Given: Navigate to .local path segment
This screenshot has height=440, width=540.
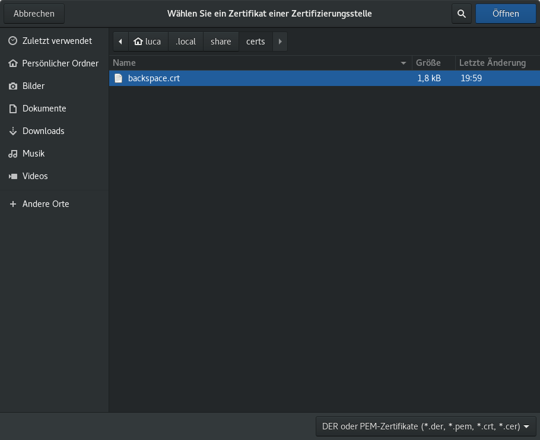Looking at the screenshot, I should point(186,42).
